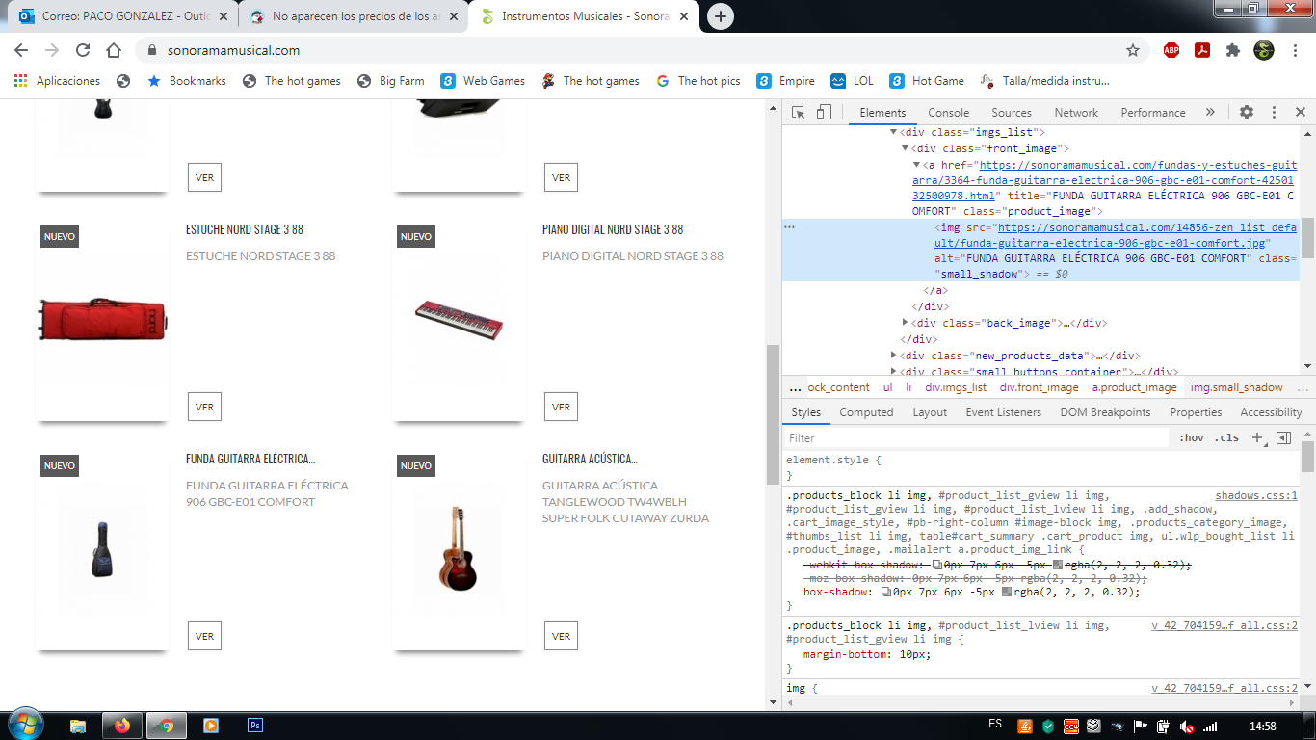Viewport: 1316px width, 740px height.
Task: Open a new browser tab
Action: tap(721, 16)
